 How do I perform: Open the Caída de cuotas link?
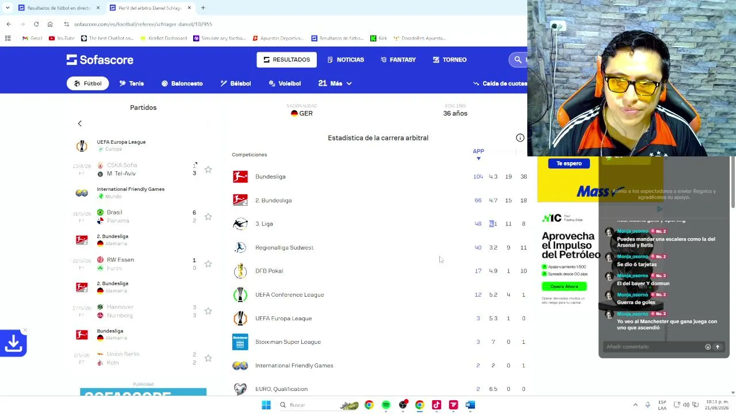(x=500, y=83)
